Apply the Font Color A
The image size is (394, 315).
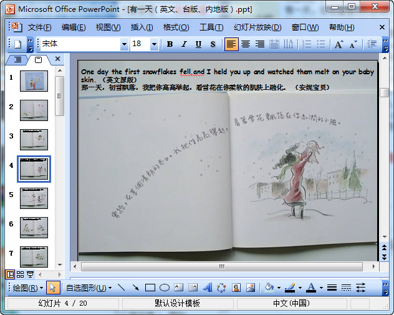coord(311,288)
